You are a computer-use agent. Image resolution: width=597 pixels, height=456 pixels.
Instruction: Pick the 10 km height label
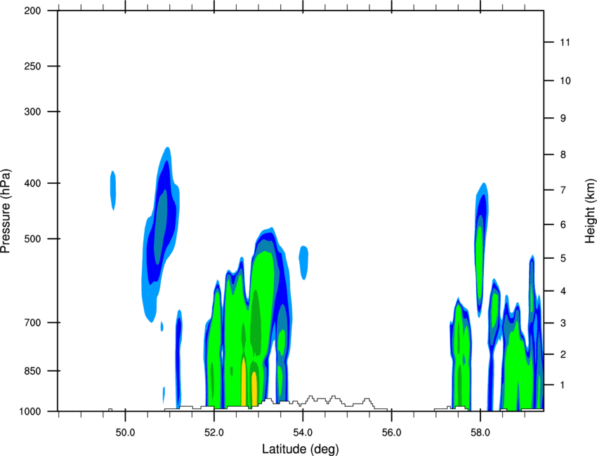coord(565,81)
